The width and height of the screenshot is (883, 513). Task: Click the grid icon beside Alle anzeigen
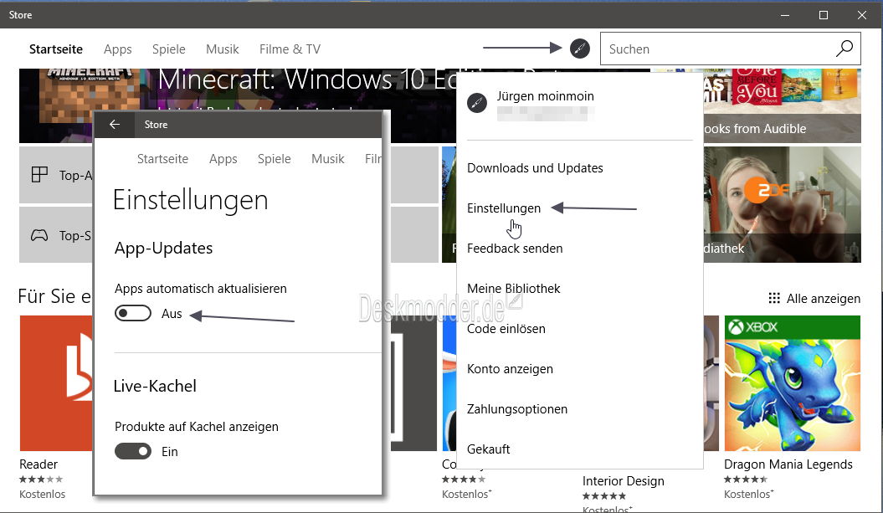click(x=774, y=298)
